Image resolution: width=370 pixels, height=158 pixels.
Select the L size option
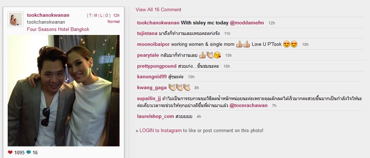(101, 15)
